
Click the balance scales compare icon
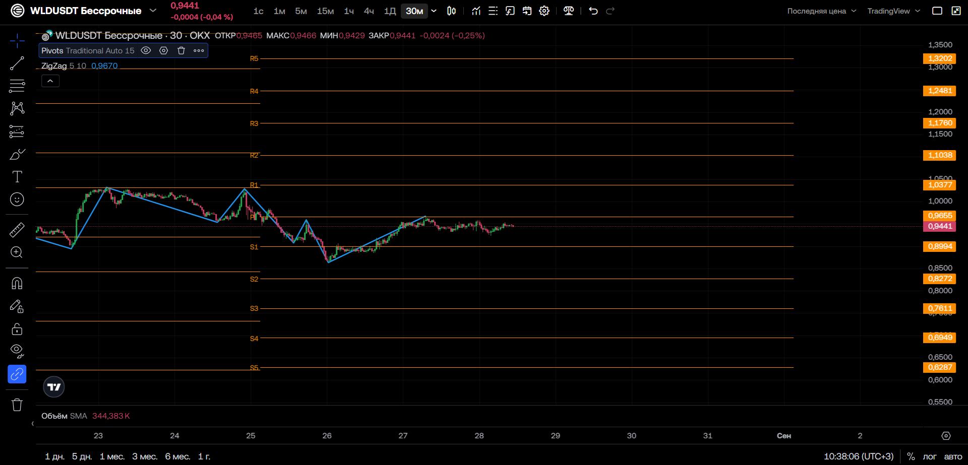point(569,11)
